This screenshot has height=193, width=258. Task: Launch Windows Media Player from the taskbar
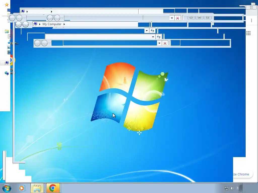tap(22, 188)
